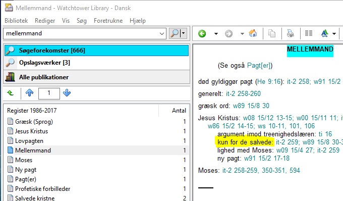Open the Bibliotek menu
The width and height of the screenshot is (343, 201).
coord(16,21)
